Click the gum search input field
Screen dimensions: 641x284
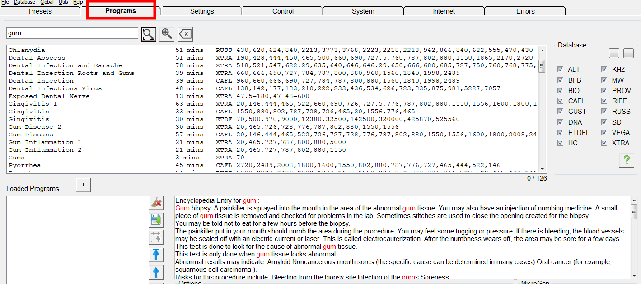pyautogui.click(x=72, y=33)
